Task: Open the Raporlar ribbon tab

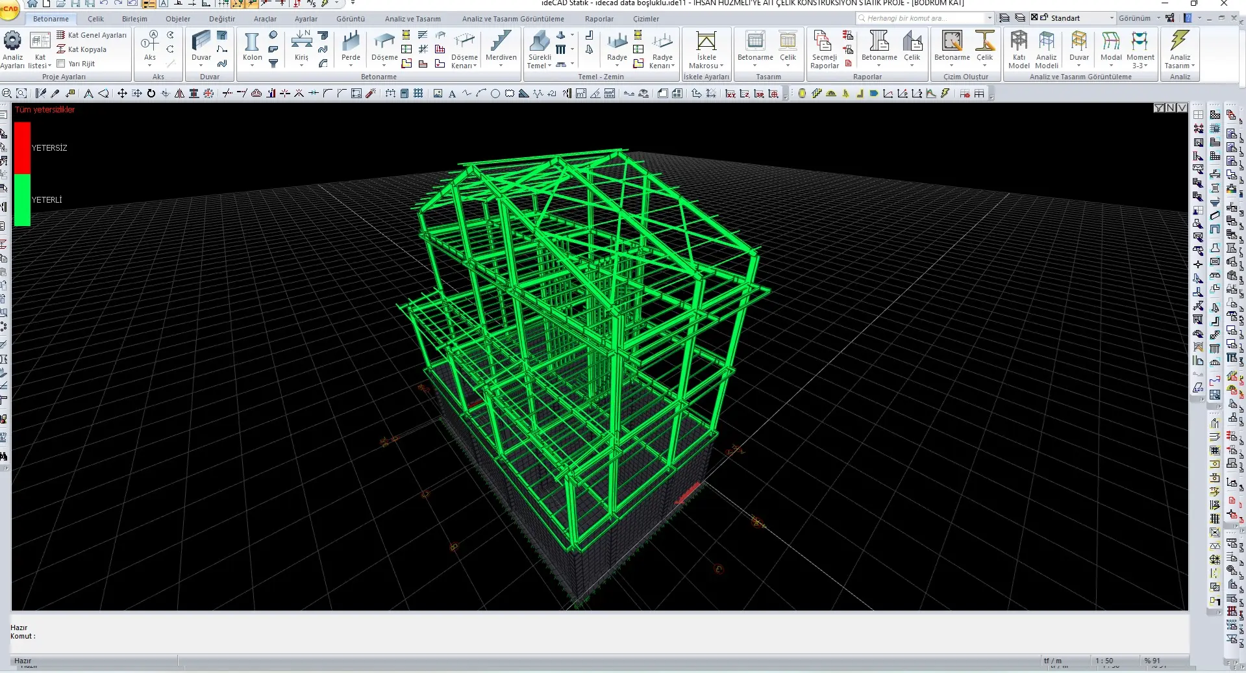Action: pos(599,19)
